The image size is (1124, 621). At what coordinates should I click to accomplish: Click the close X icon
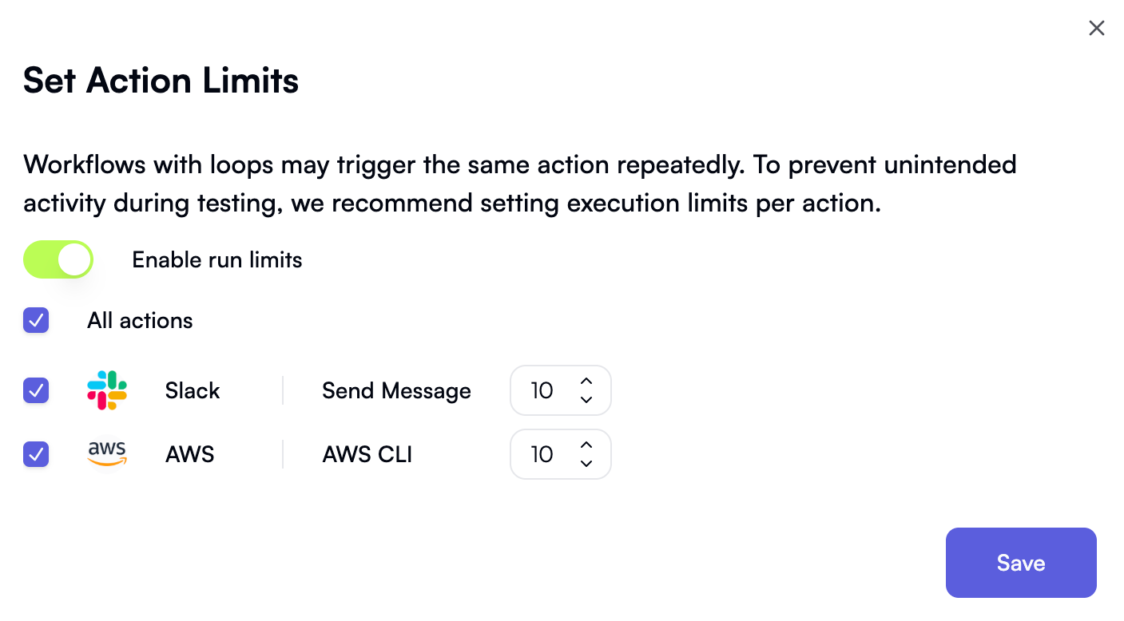pos(1096,27)
